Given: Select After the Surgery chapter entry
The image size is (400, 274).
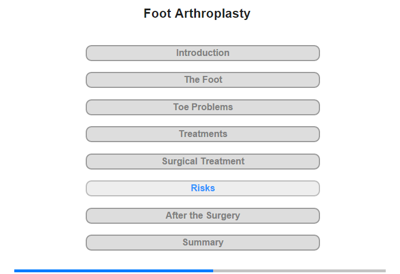Looking at the screenshot, I should coord(203,216).
